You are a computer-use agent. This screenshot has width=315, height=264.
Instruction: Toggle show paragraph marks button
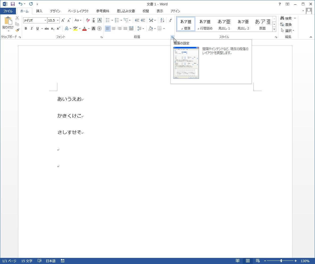(x=170, y=20)
